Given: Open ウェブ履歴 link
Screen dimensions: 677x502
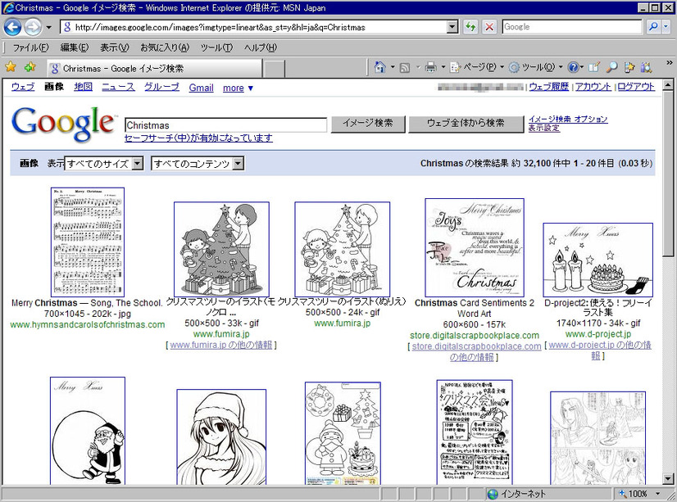Looking at the screenshot, I should (x=549, y=86).
